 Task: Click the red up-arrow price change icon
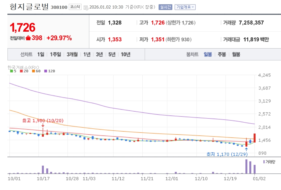(x=28, y=38)
